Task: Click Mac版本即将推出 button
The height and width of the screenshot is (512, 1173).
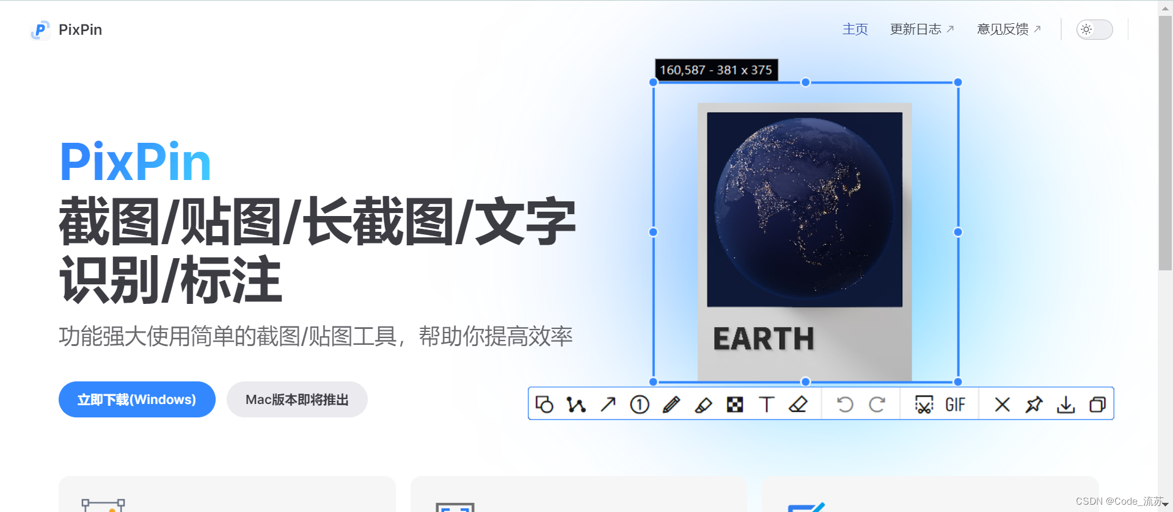Action: point(297,400)
